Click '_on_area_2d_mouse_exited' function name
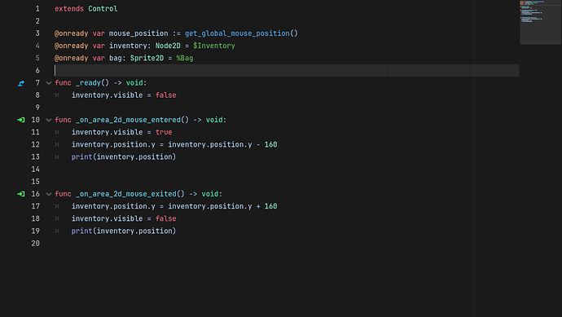562x317 pixels. tap(126, 194)
